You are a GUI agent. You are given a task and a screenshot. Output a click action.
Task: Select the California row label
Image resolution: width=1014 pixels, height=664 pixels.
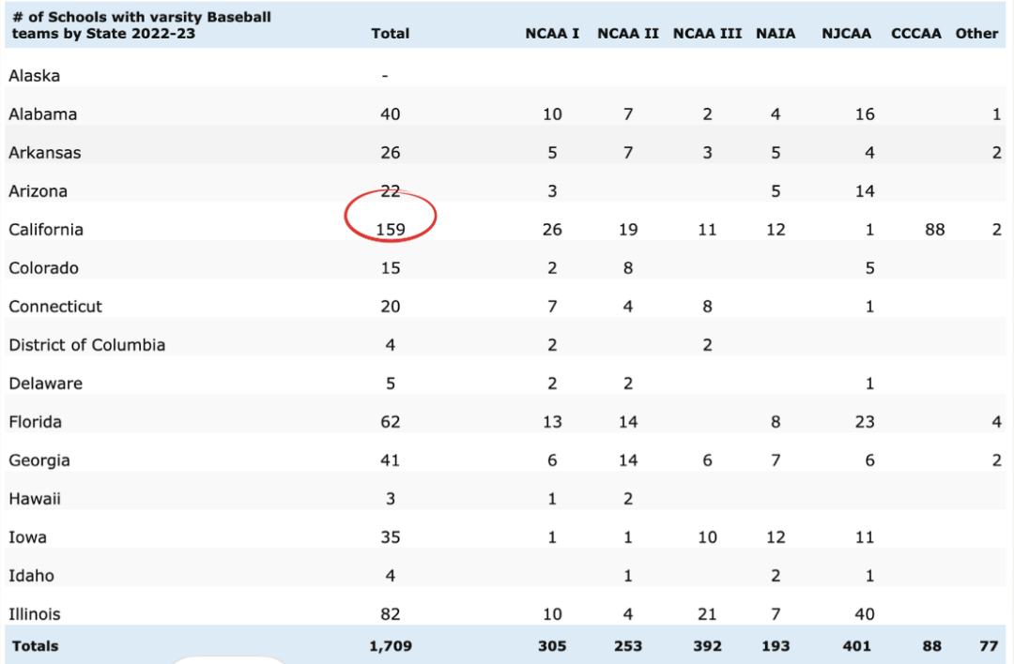click(46, 230)
